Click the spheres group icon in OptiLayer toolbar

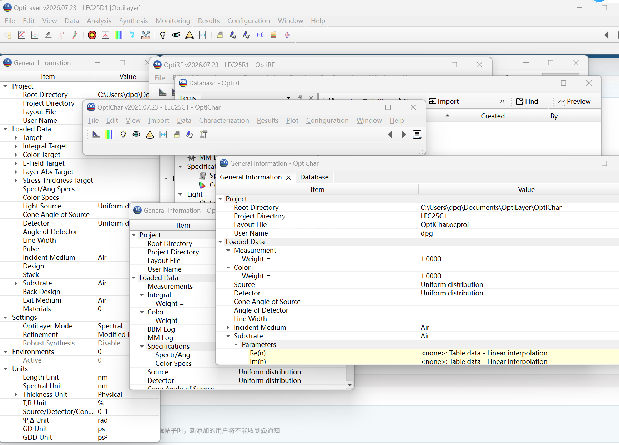click(x=146, y=35)
